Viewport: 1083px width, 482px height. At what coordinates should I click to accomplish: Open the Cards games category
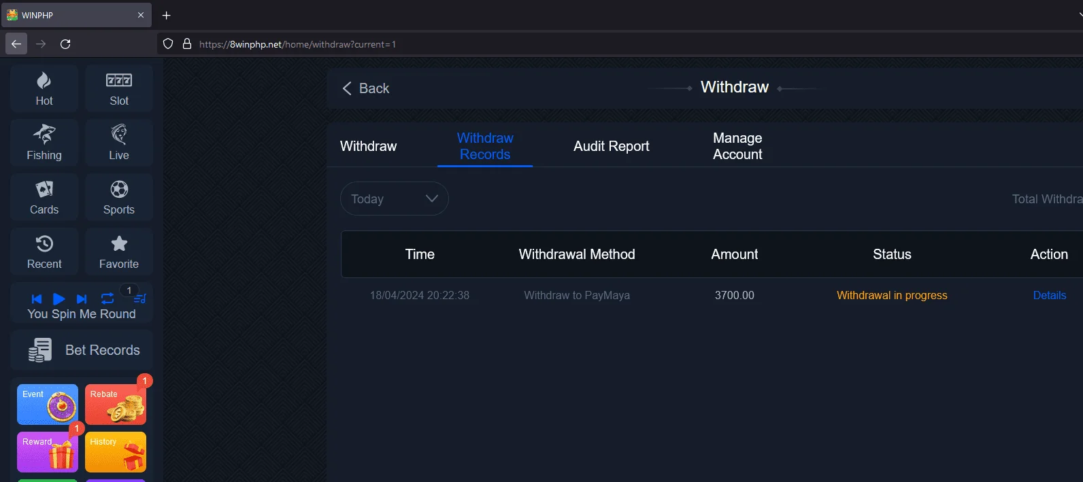pos(44,197)
